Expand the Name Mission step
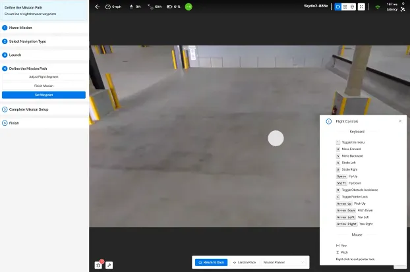 pos(44,28)
